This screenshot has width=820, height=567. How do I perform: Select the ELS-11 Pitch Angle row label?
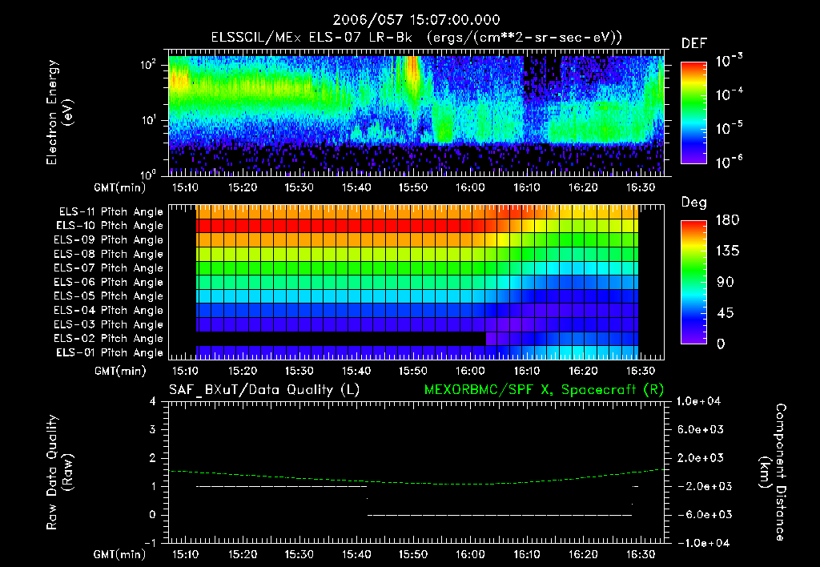point(111,212)
